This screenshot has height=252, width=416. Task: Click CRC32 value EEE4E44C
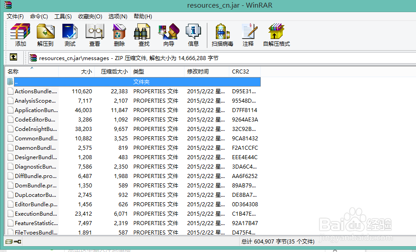(x=245, y=157)
